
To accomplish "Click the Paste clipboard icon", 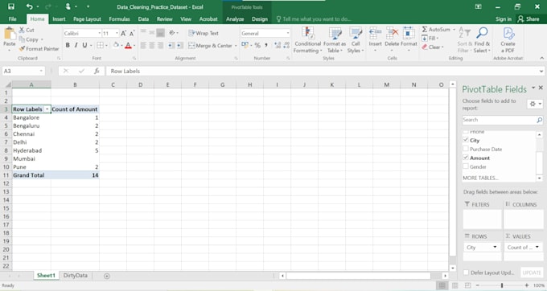I will tap(10, 34).
